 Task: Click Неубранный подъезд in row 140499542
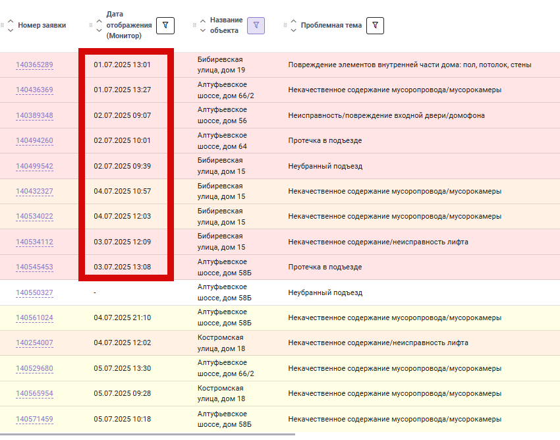[325, 166]
